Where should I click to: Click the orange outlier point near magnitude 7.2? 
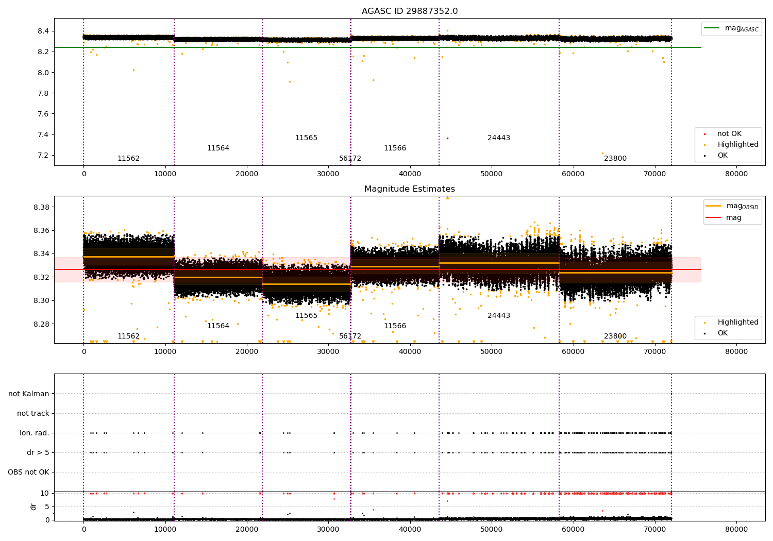tap(602, 153)
